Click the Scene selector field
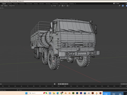Viewport: 127px width, 95px height. tap(120, 3)
